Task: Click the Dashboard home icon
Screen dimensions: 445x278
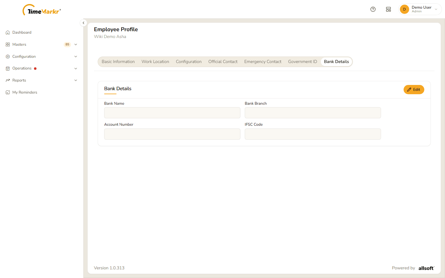Action: click(x=8, y=32)
